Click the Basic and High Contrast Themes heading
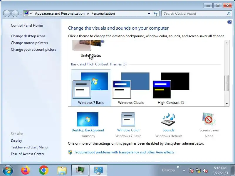235x176 pixels. [99, 64]
